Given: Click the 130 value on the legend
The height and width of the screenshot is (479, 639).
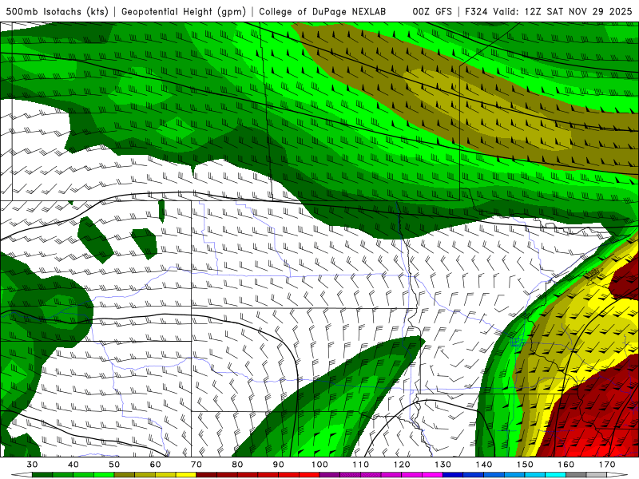Looking at the screenshot, I should (x=443, y=465).
